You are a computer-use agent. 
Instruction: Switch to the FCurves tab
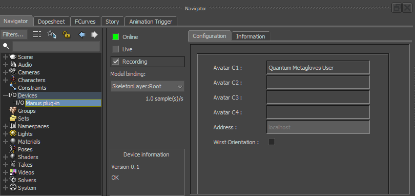coord(85,22)
